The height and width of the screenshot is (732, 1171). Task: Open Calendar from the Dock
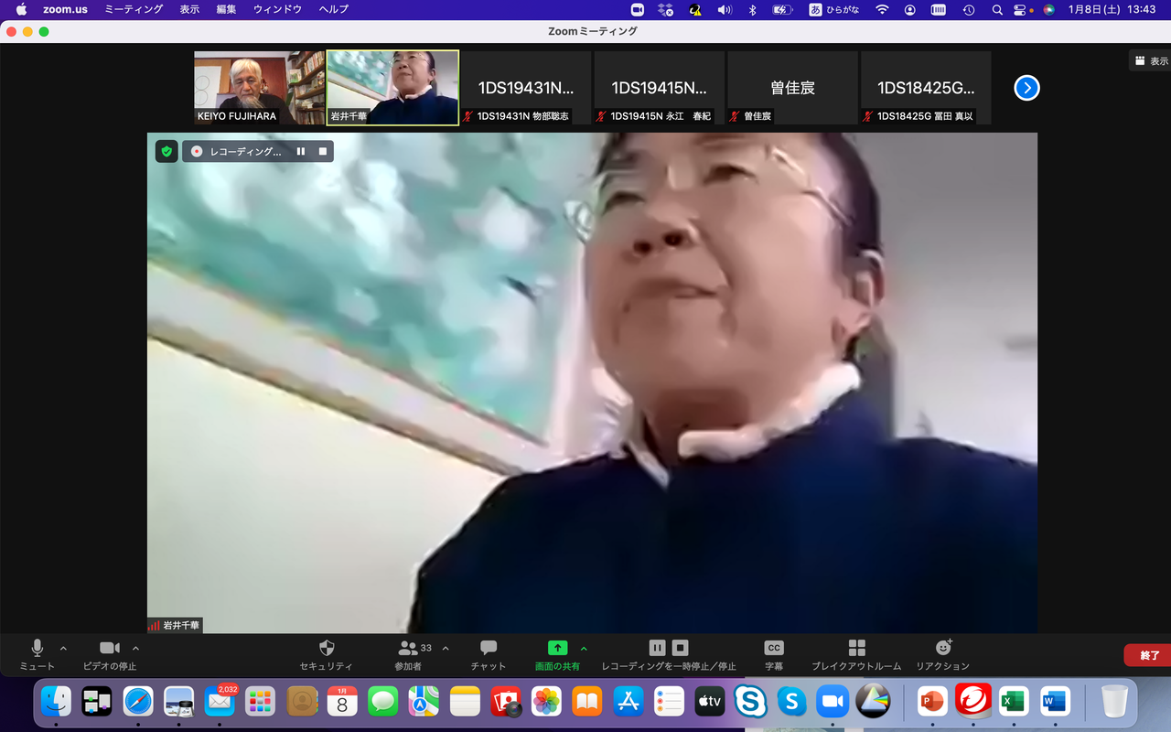click(342, 702)
